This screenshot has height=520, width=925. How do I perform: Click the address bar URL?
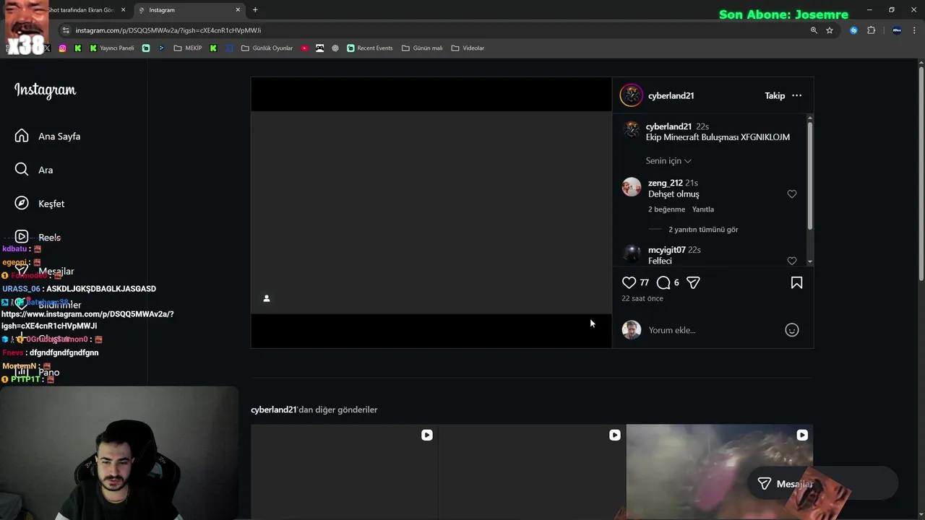pos(168,30)
